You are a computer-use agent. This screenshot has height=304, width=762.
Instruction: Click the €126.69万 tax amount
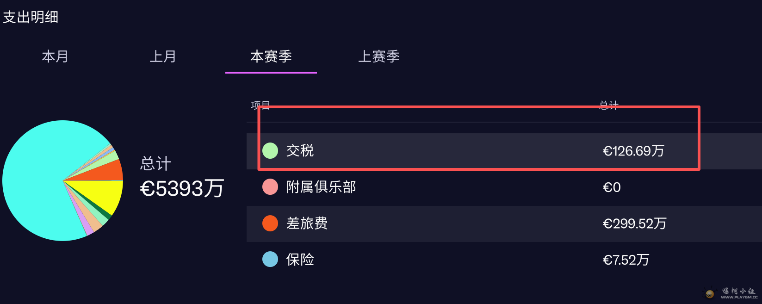633,151
